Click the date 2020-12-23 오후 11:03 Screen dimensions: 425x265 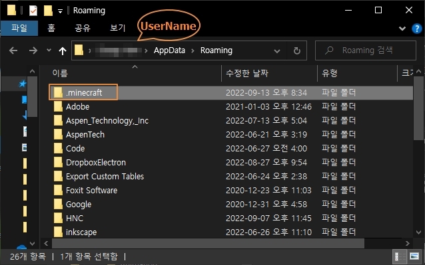[x=268, y=191]
